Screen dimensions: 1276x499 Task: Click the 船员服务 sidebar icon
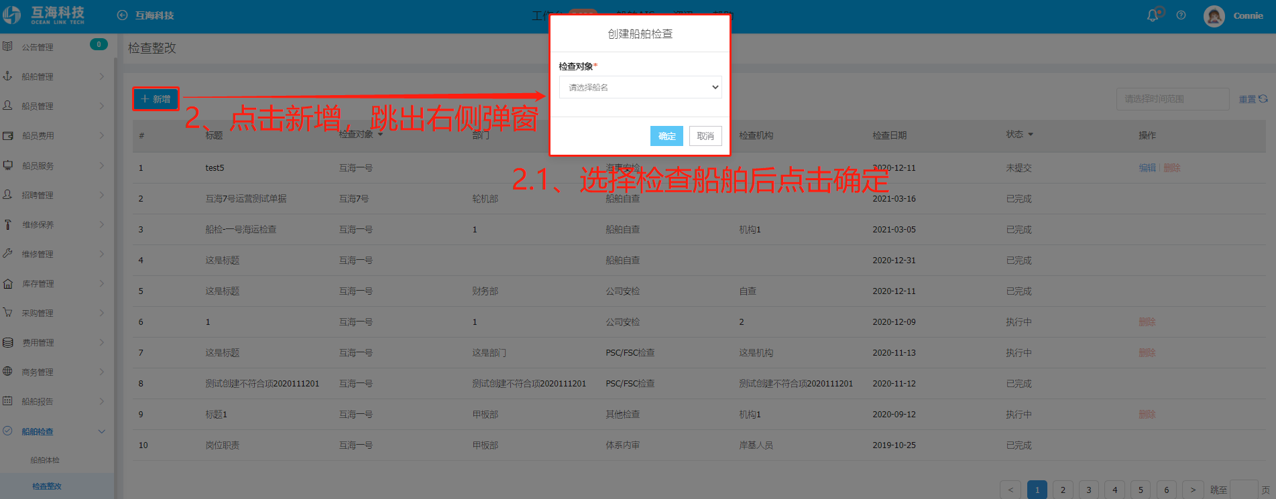coord(7,165)
